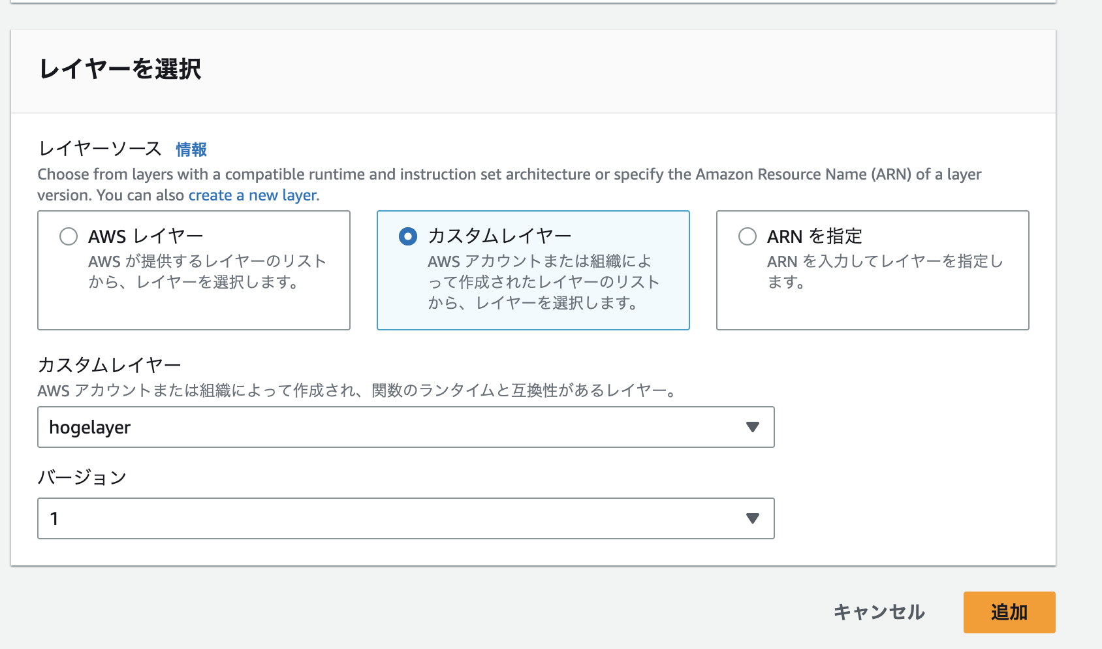
Task: Click the triangle arrow on the version selector
Action: pyautogui.click(x=753, y=518)
